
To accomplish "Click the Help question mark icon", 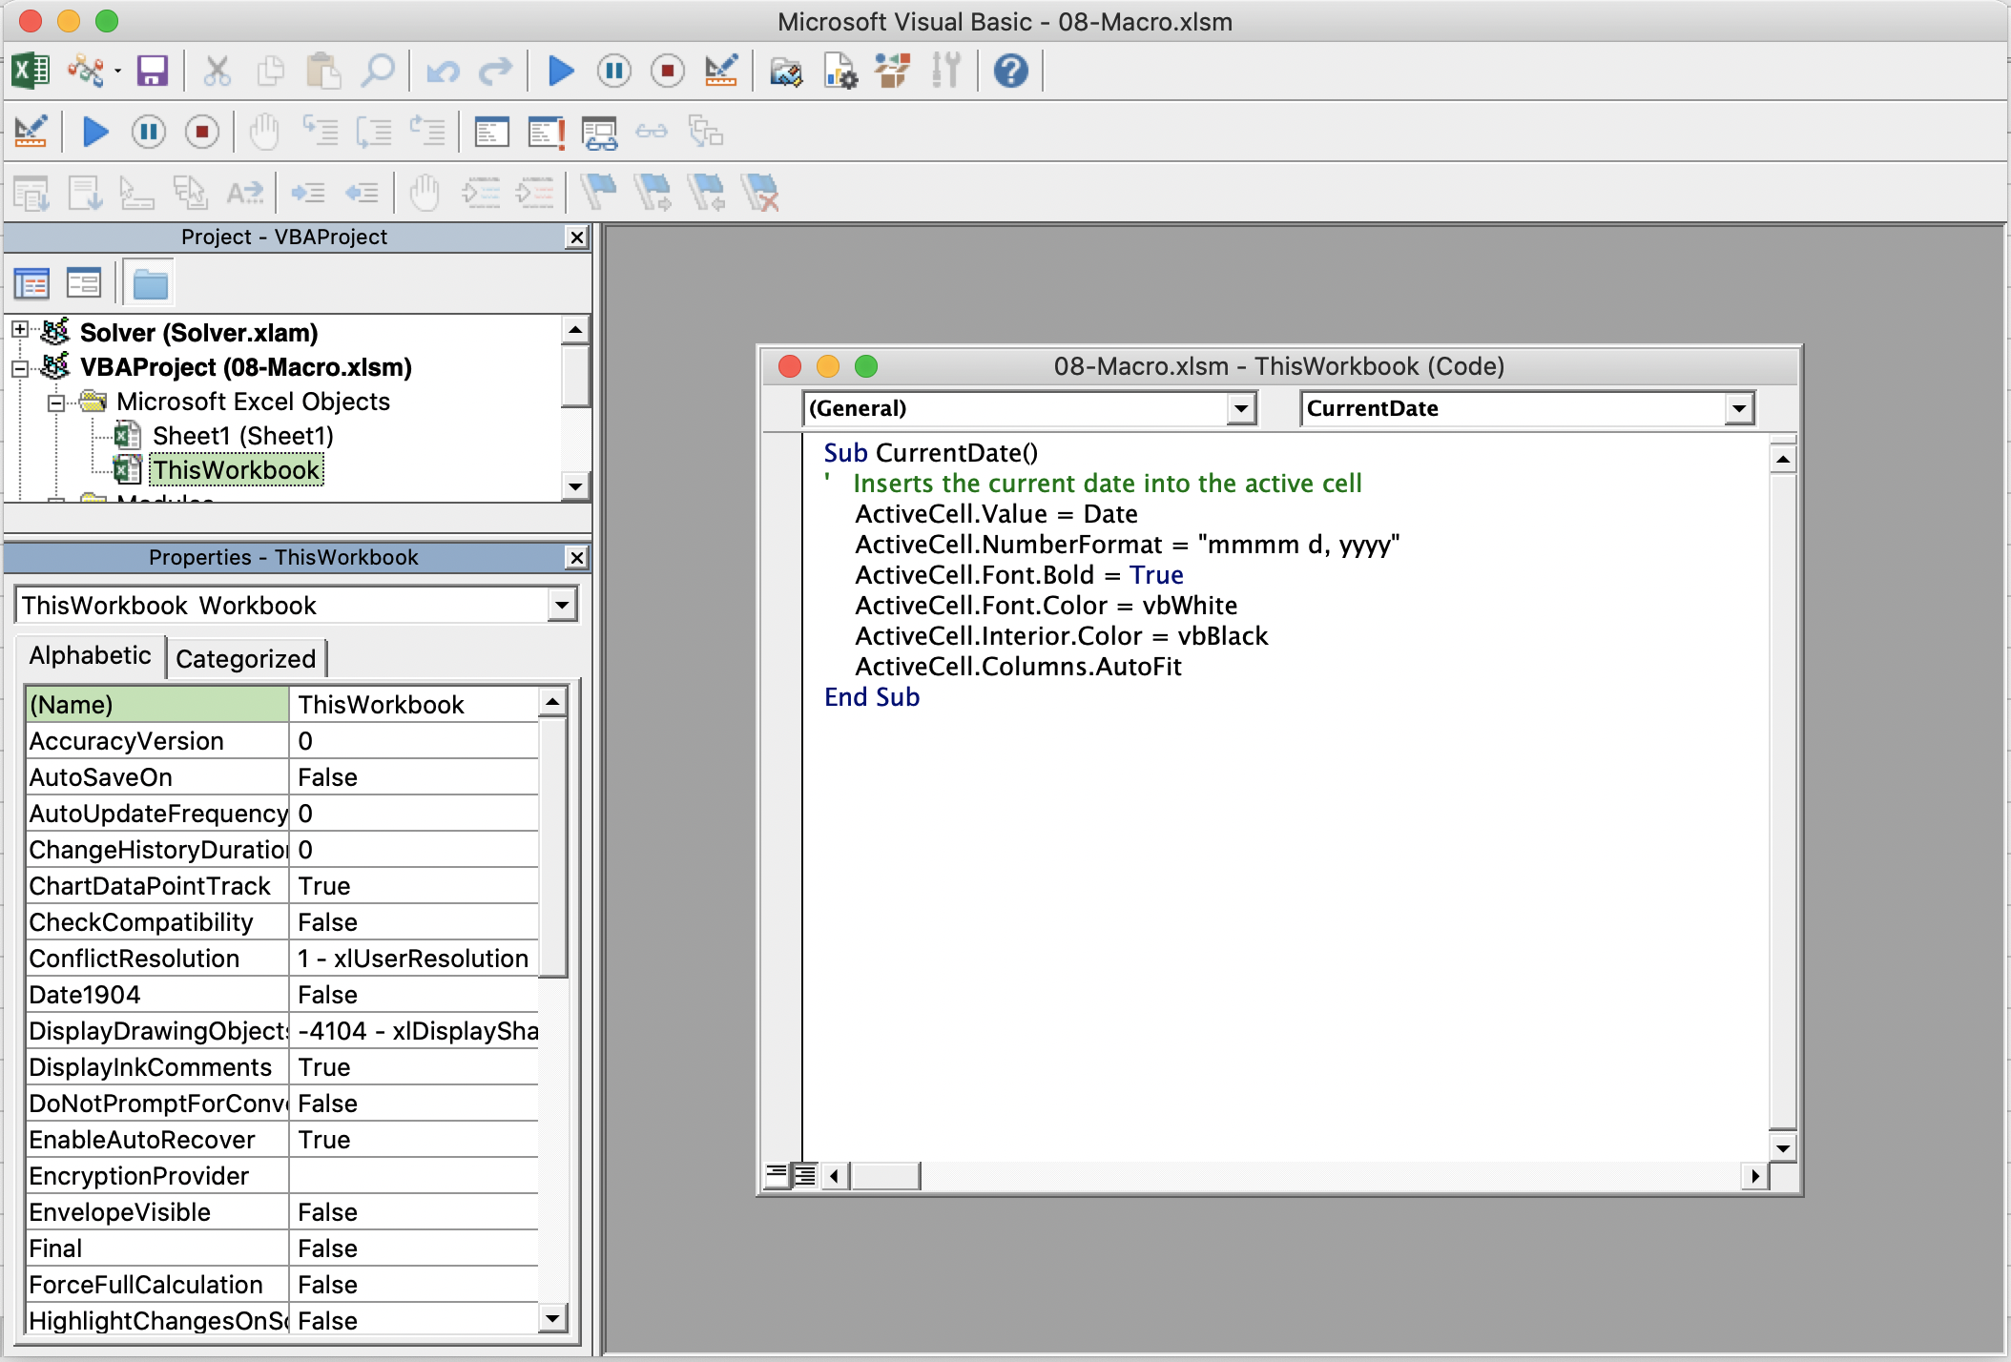I will pos(1011,71).
